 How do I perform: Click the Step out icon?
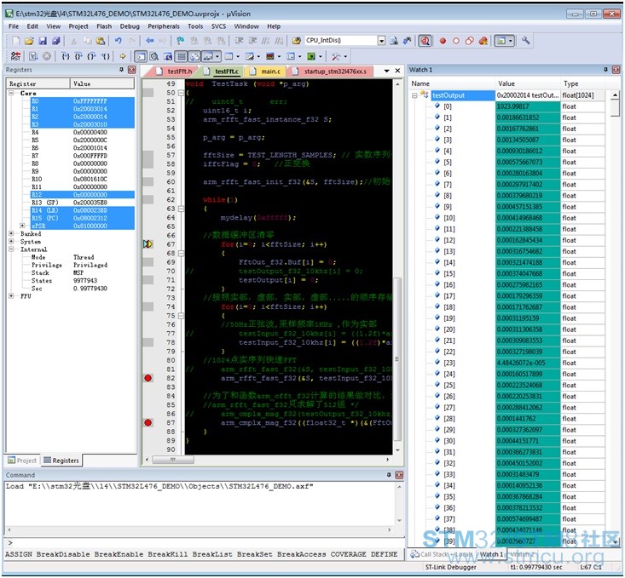pos(92,56)
